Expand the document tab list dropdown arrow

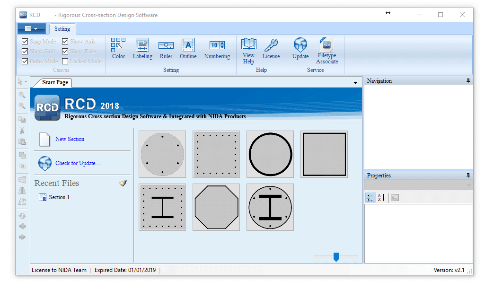[x=355, y=82]
